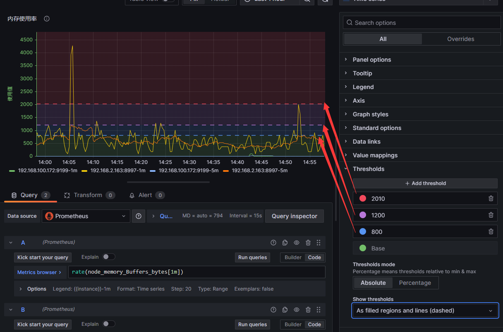Collapse query B row chevron
Viewport: 503px width, 332px height.
coord(11,310)
